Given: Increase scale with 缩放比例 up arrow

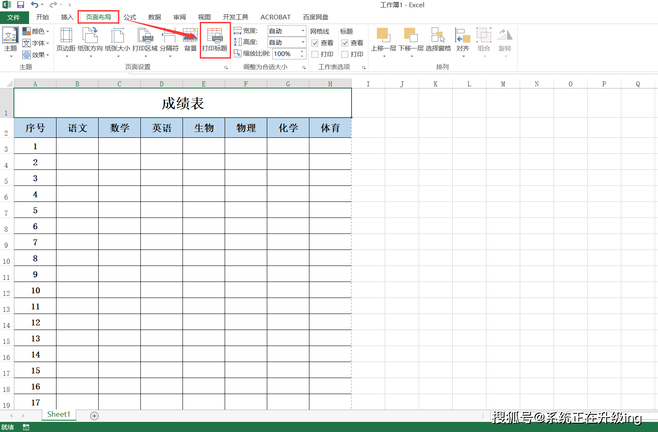Looking at the screenshot, I should click(302, 51).
